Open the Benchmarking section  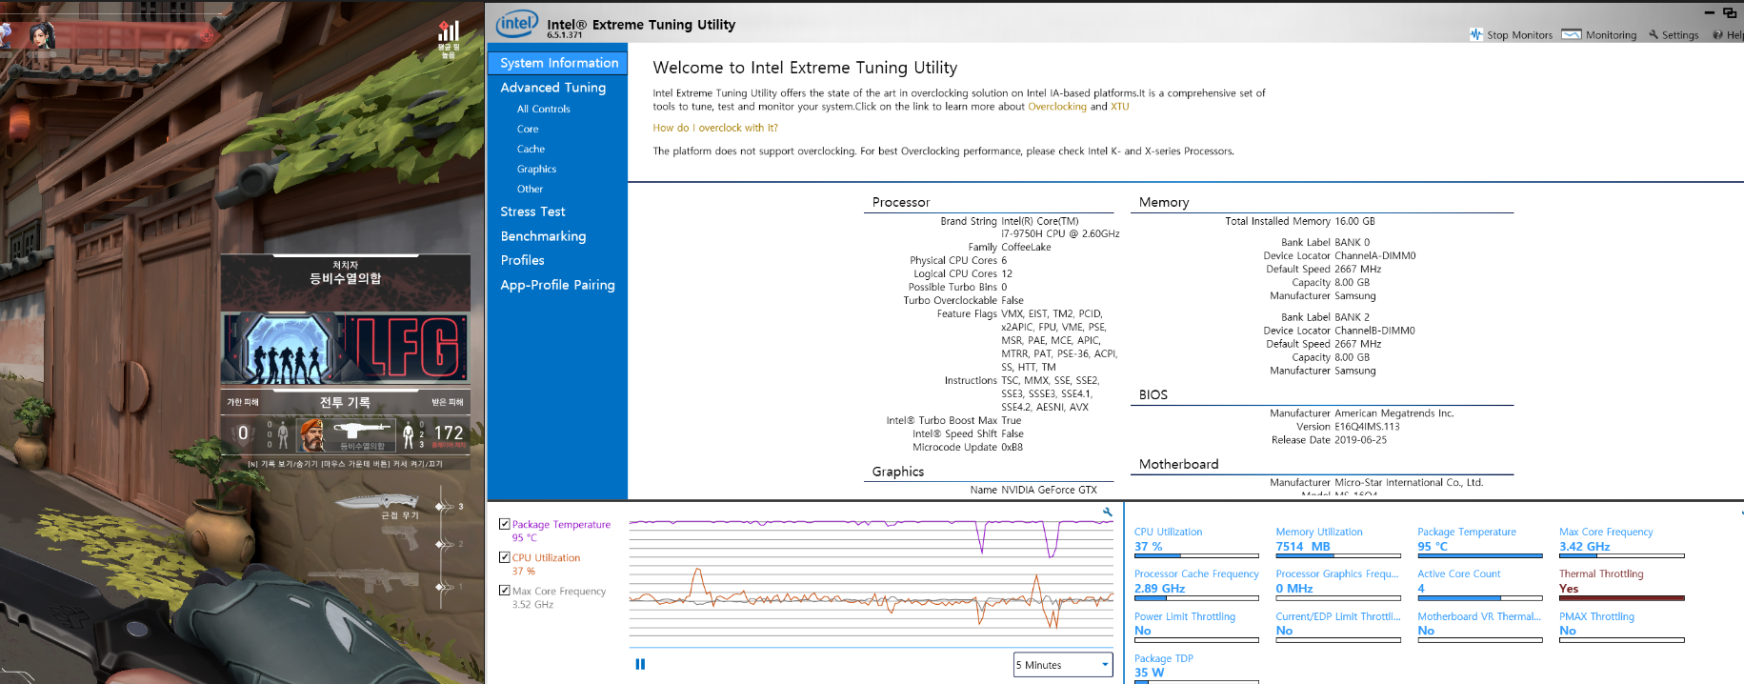point(543,236)
